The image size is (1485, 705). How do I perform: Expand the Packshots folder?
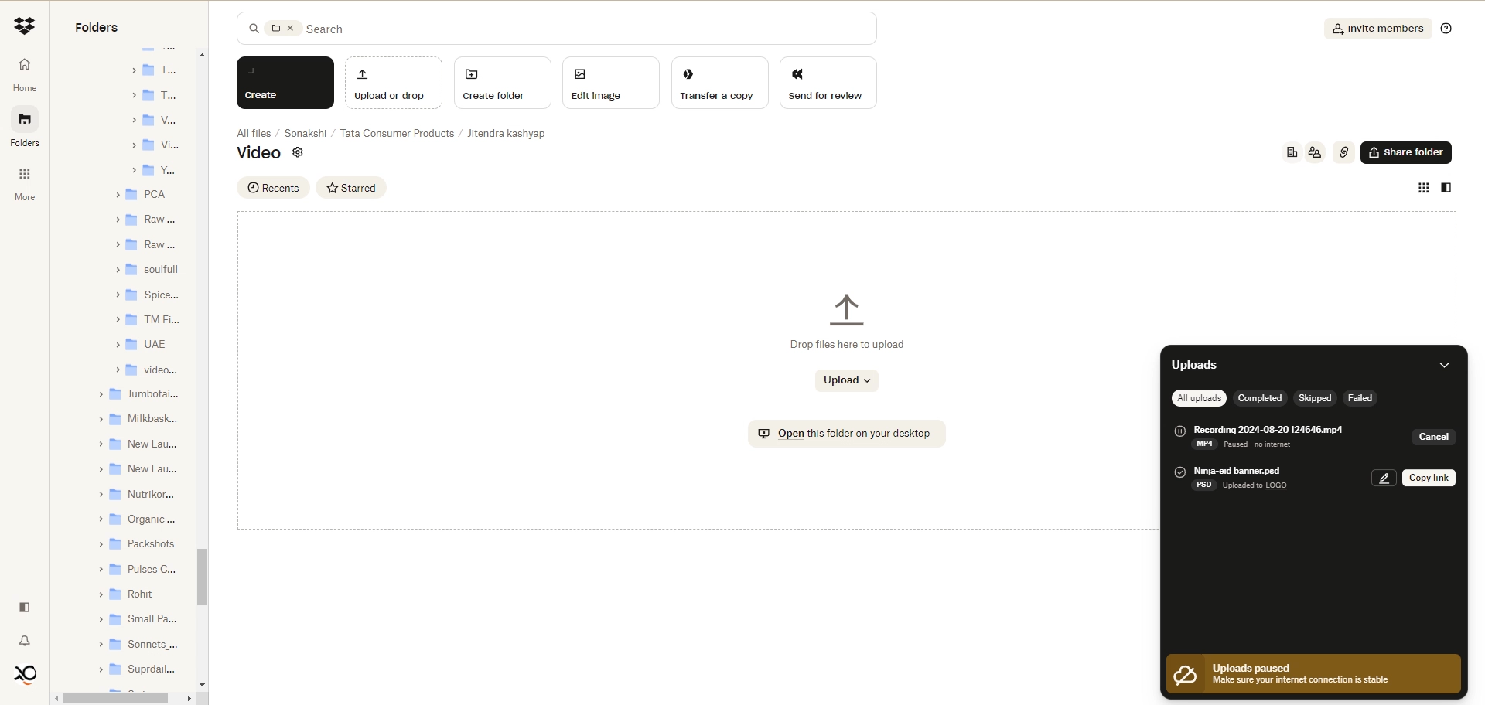pos(101,544)
